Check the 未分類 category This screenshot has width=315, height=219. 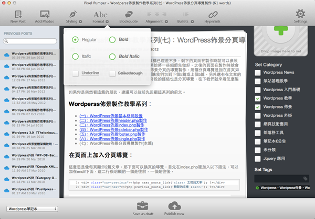(x=258, y=150)
